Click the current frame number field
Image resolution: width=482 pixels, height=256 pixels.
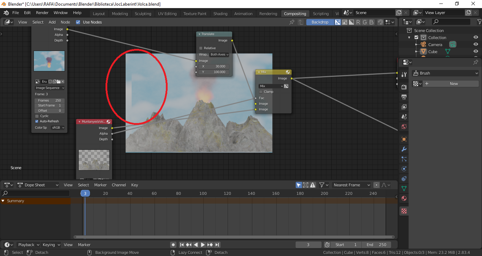(308, 245)
